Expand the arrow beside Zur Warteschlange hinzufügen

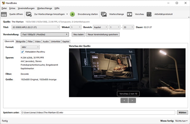[67, 14]
